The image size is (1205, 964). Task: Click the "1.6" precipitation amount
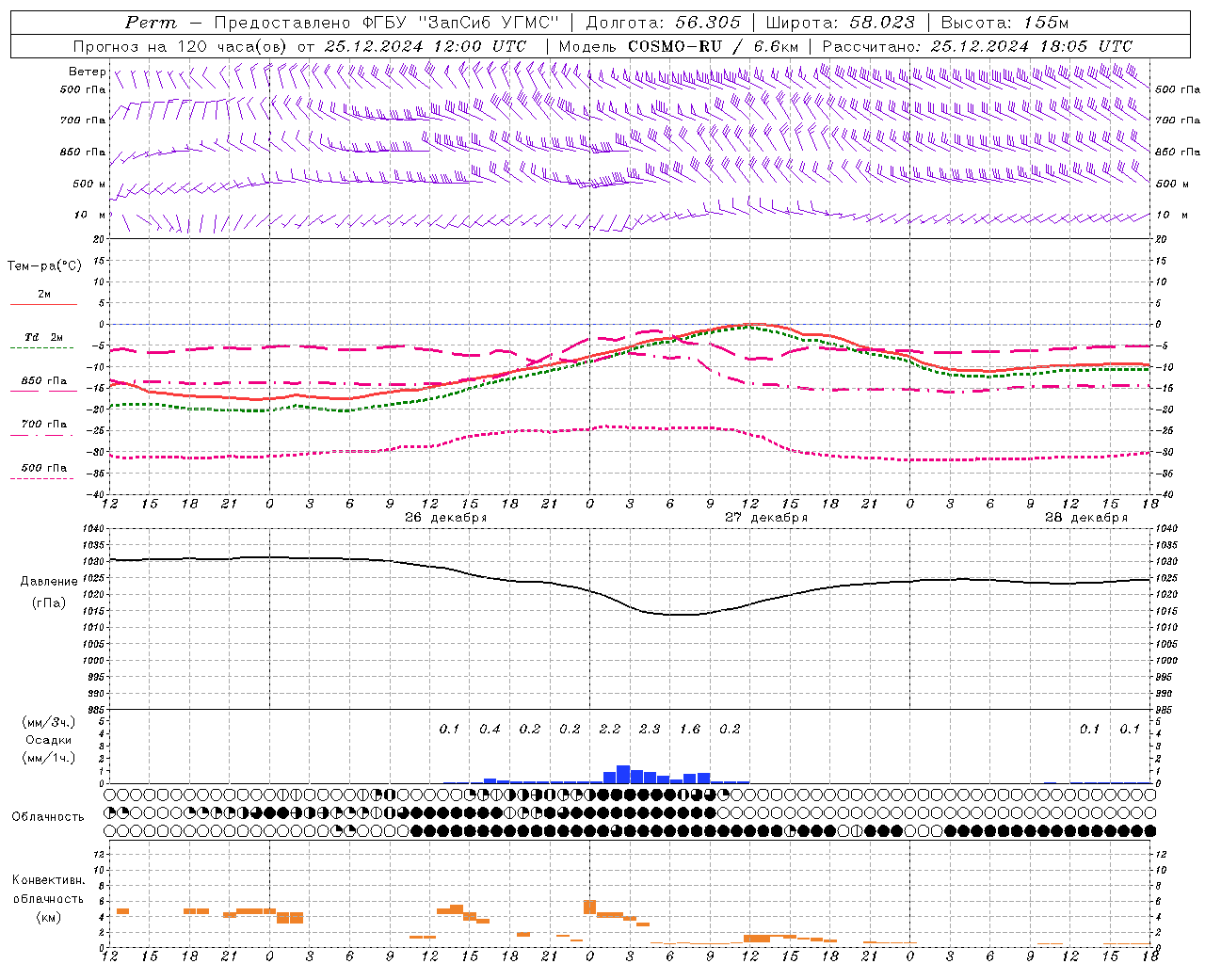690,729
